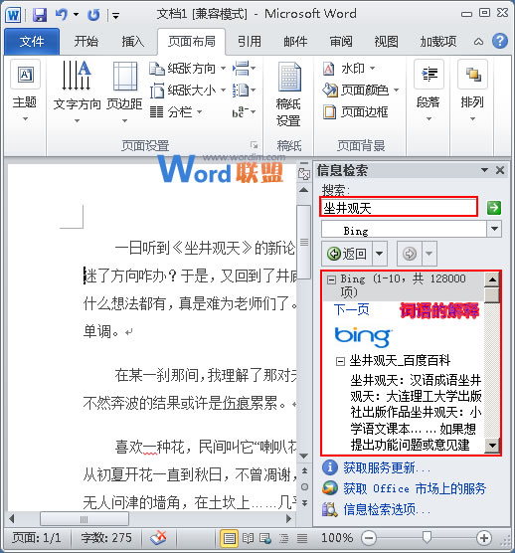Open the 返回 back history dropdown arrow
Viewport: 515px width, 553px height.
coord(379,254)
